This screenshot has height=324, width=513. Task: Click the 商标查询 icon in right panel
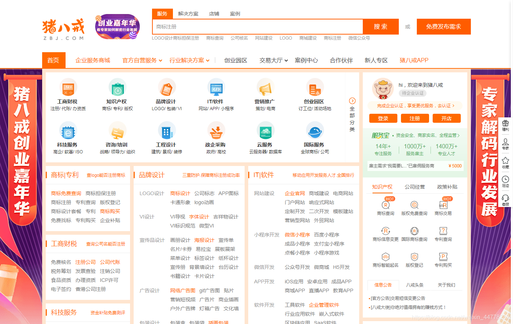tap(385, 205)
